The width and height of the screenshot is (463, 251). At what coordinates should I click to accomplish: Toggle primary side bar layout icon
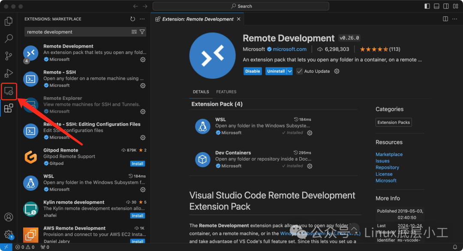click(427, 6)
